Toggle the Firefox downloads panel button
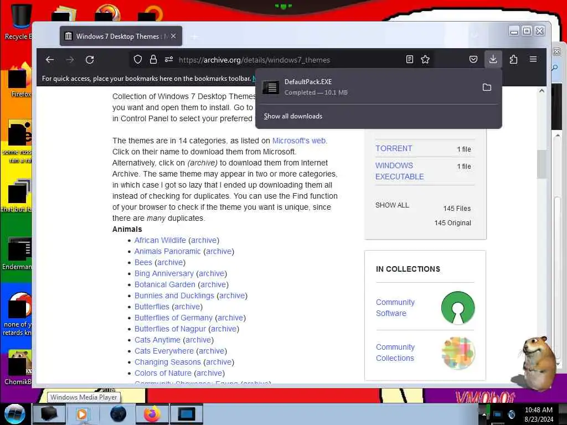The height and width of the screenshot is (425, 567). click(493, 59)
